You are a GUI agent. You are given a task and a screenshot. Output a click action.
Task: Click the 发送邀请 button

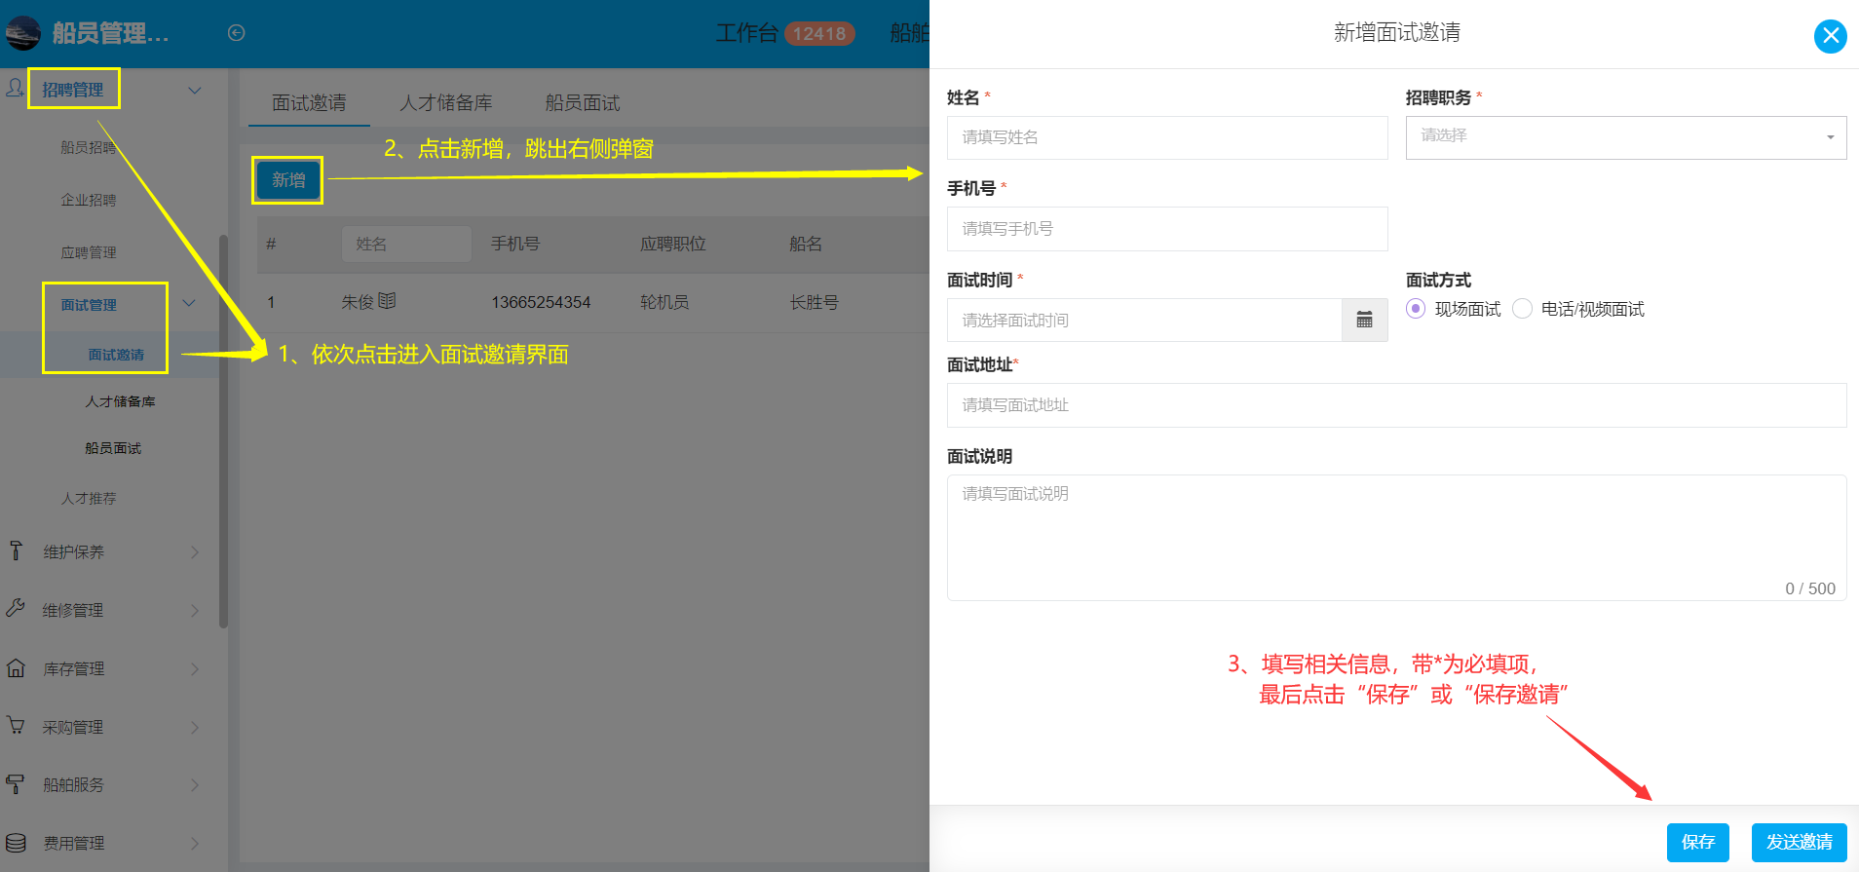[x=1799, y=842]
